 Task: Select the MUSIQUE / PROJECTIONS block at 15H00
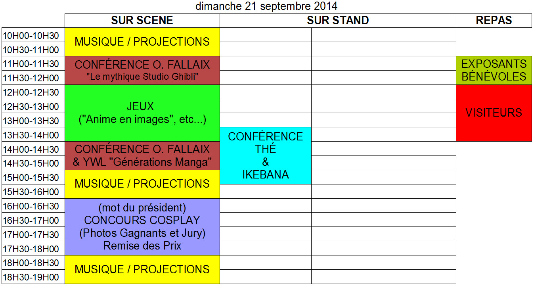pos(142,184)
